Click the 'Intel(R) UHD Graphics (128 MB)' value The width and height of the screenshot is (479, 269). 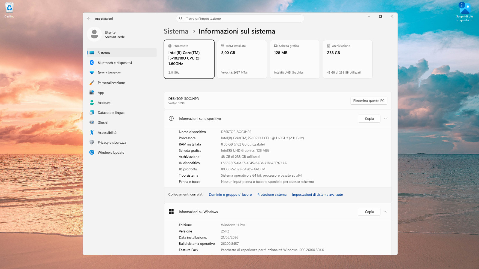(x=245, y=151)
